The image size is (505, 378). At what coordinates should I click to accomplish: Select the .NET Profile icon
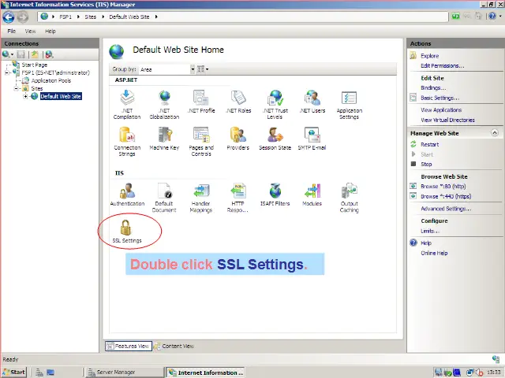point(201,102)
